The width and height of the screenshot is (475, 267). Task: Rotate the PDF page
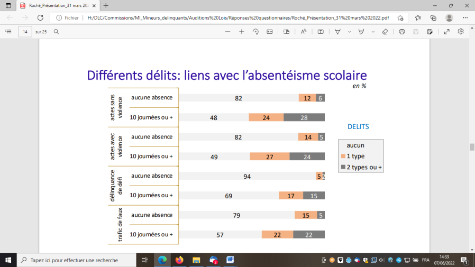tap(255, 32)
